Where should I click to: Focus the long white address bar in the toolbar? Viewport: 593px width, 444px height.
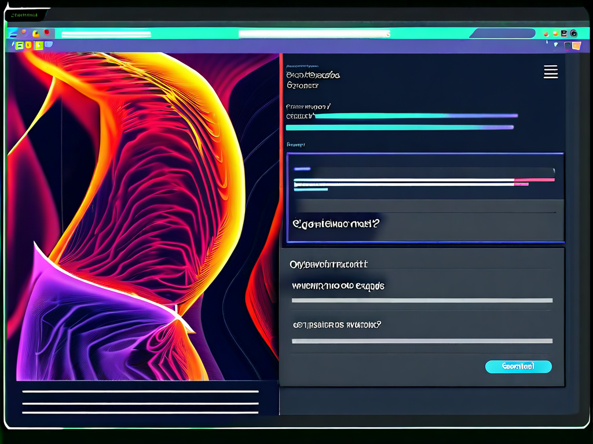(314, 34)
